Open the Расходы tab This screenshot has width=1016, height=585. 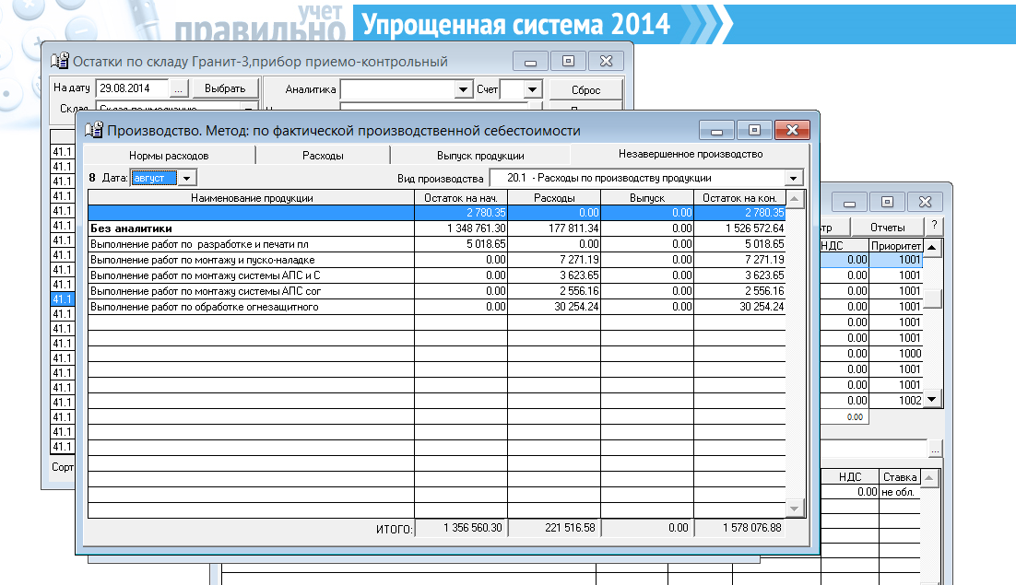click(x=323, y=156)
